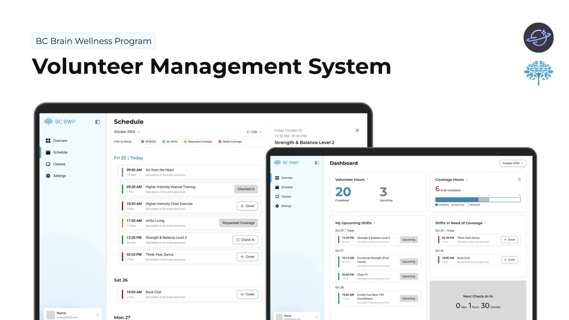The height and width of the screenshot is (320, 569).
Task: Enable the Needs Coverage filter
Action: point(230,142)
